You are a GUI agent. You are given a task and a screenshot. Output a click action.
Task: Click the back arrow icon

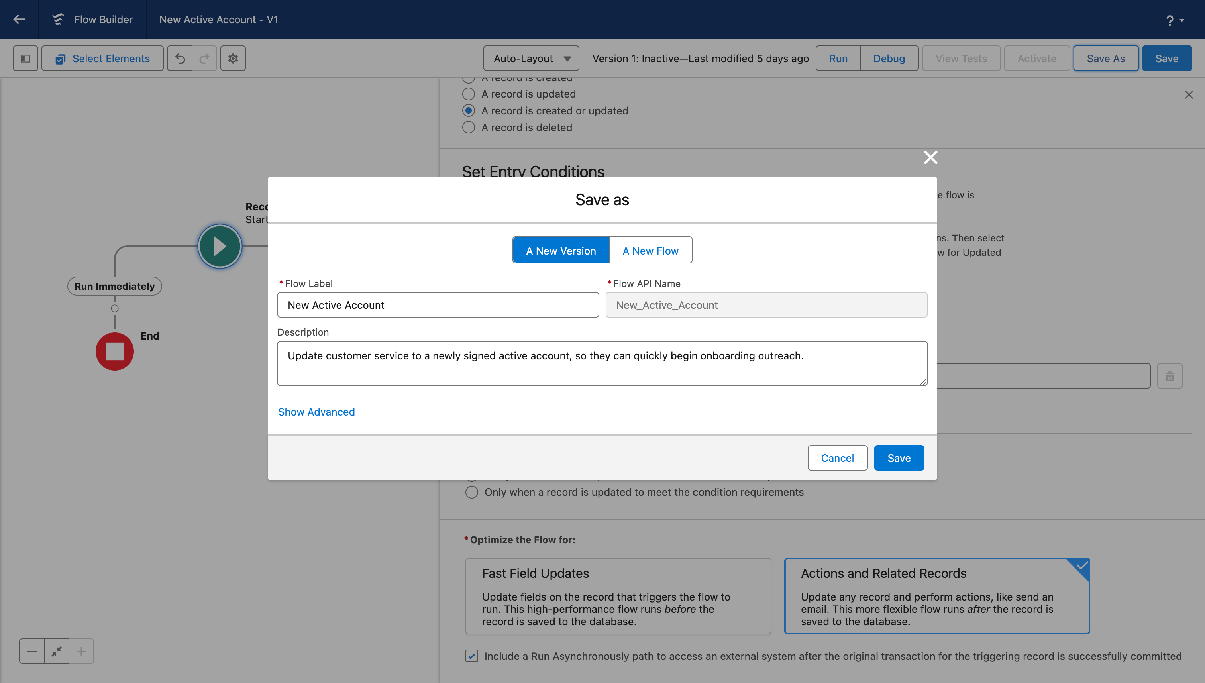(x=19, y=19)
